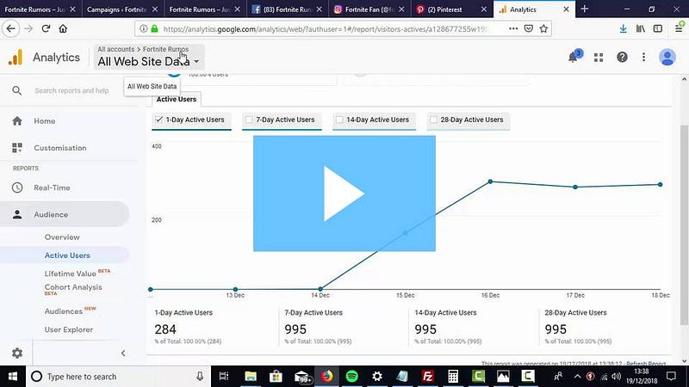Viewport: 689px width, 387px height.
Task: Show site information icon in address bar
Action: click(x=143, y=28)
